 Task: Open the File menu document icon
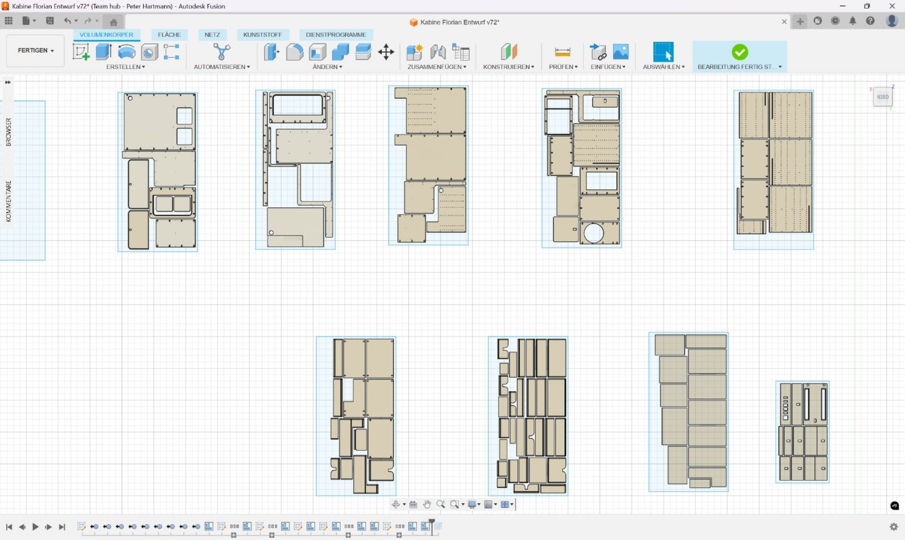tap(28, 21)
